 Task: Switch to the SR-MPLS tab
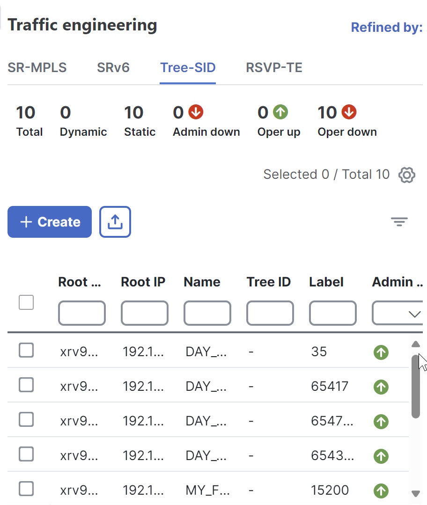tap(37, 67)
